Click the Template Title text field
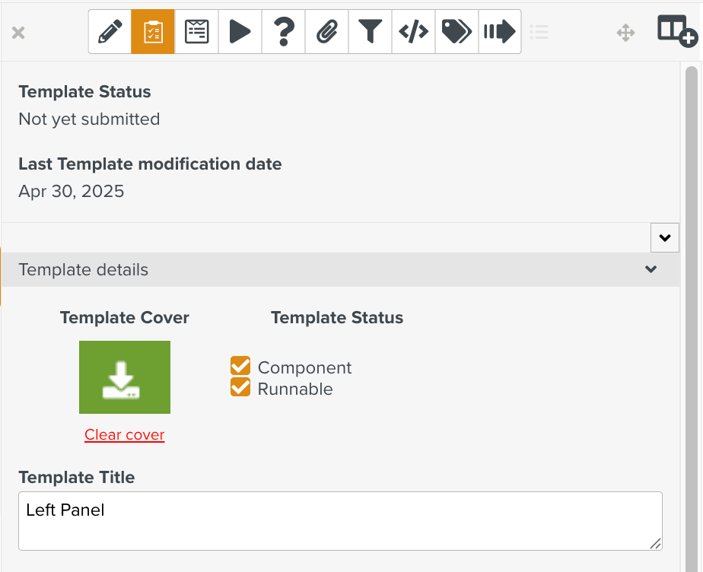This screenshot has width=703, height=572. [340, 520]
